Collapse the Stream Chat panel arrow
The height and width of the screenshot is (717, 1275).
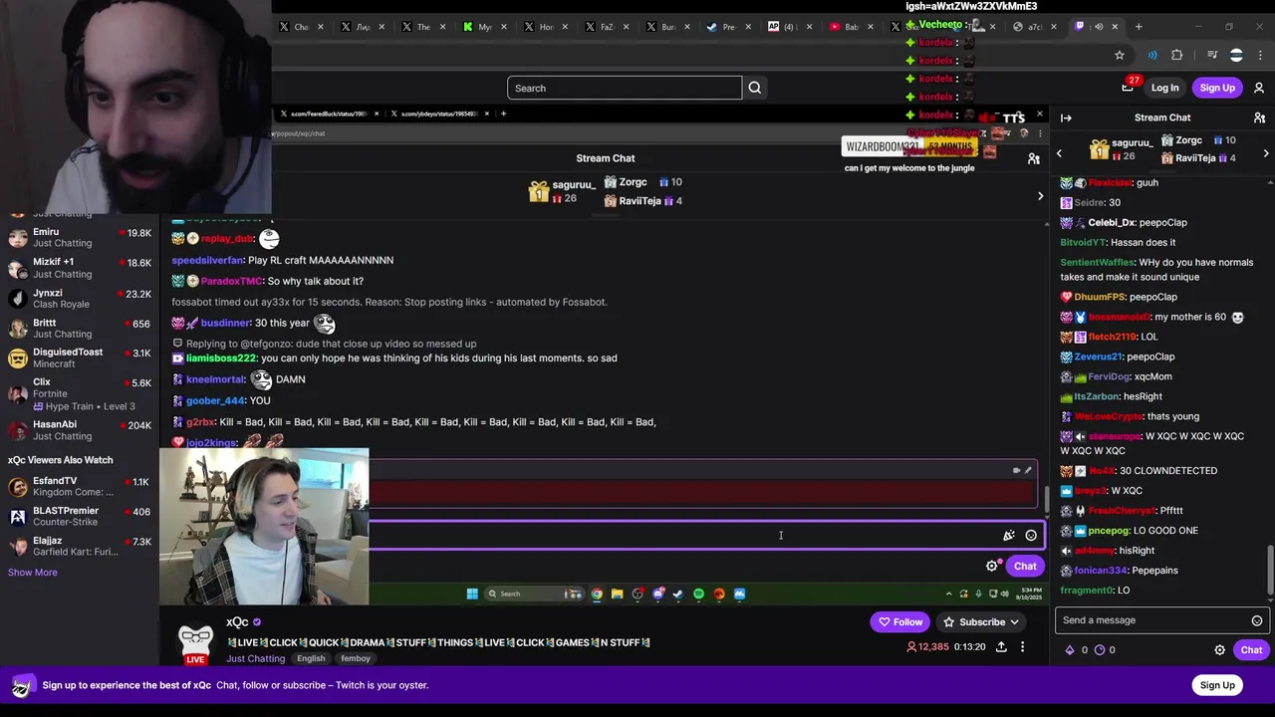tap(1066, 118)
